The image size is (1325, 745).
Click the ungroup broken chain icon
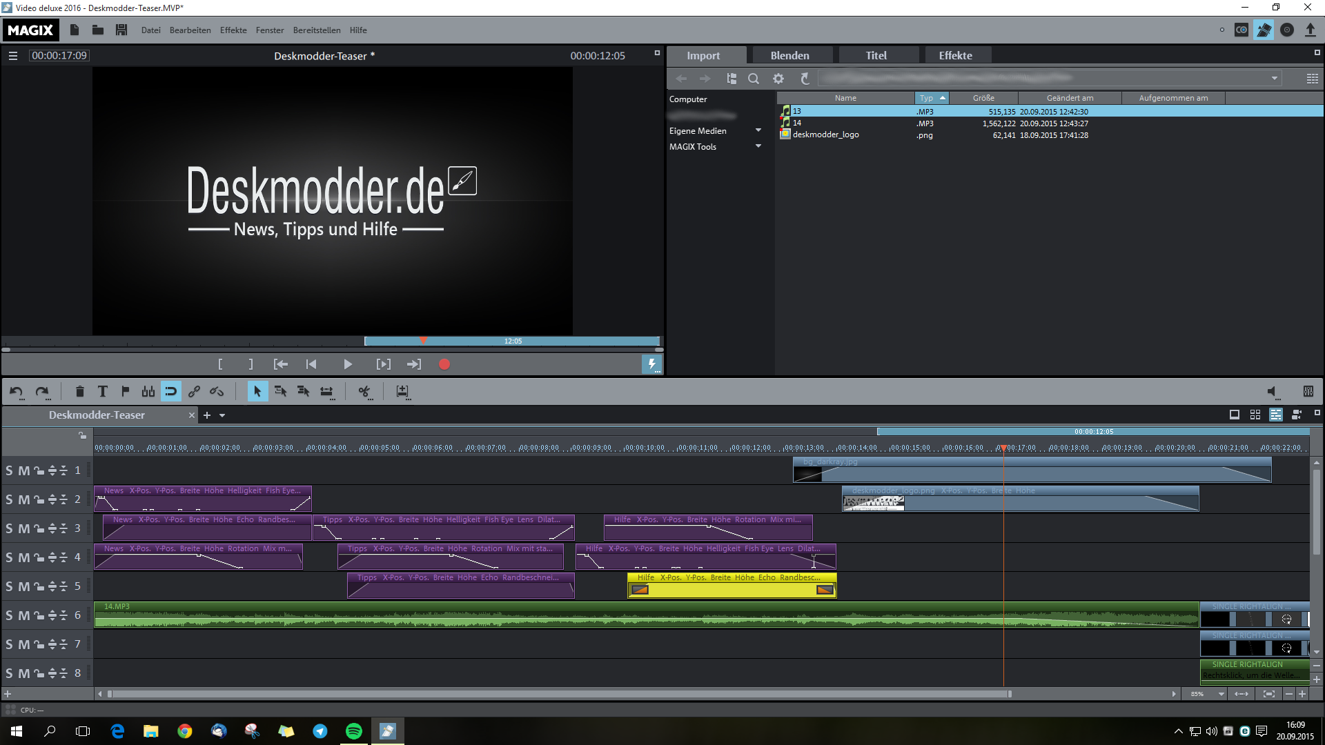(217, 392)
